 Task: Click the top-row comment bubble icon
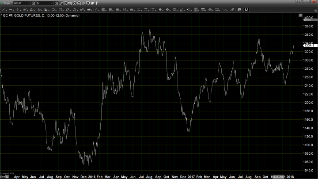(x=88, y=3)
